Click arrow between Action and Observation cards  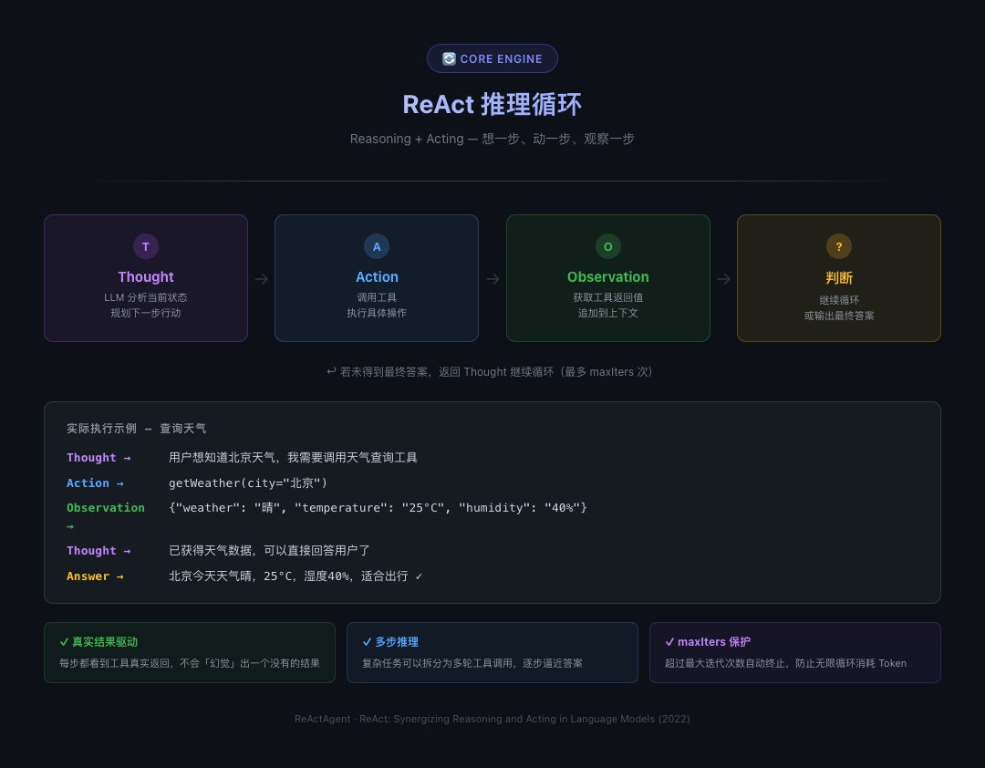[493, 279]
